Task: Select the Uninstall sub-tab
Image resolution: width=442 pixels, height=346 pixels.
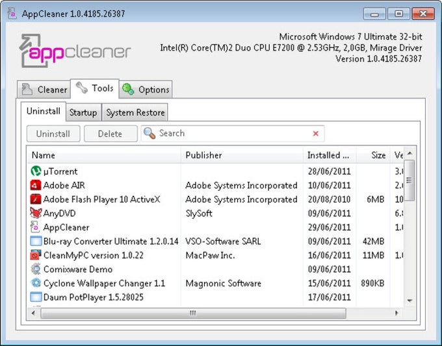Action: tap(44, 111)
